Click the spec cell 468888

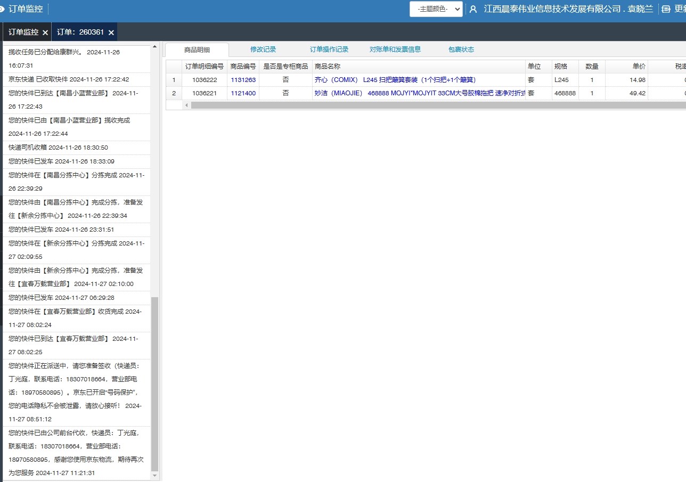point(565,93)
